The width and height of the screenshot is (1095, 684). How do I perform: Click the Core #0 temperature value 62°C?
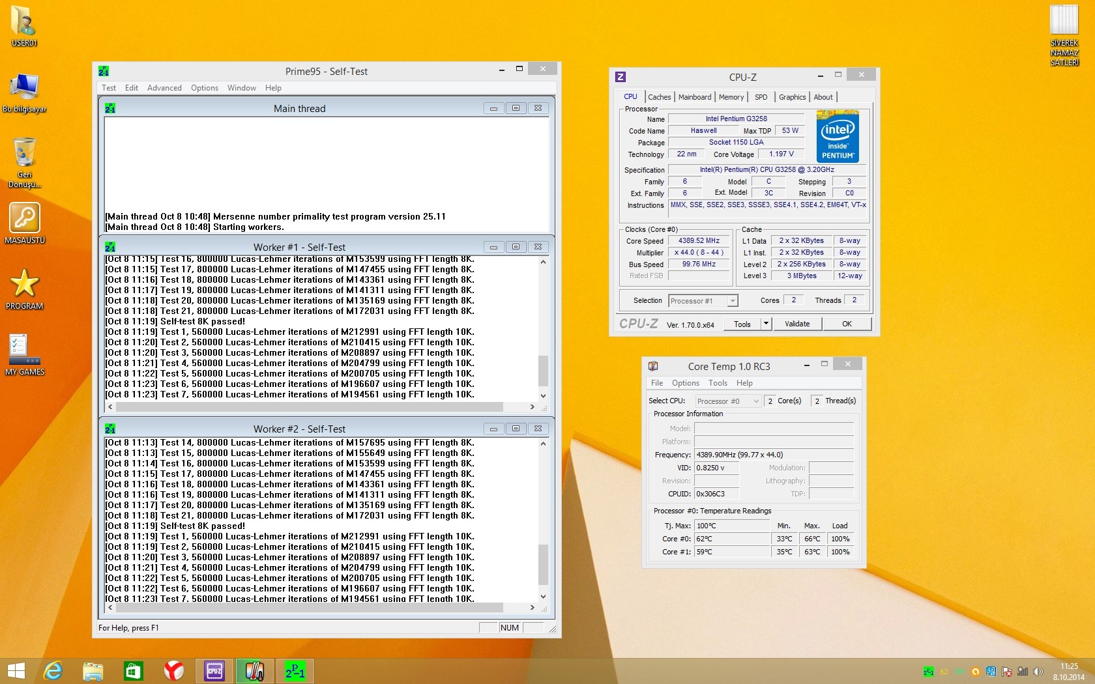732,539
